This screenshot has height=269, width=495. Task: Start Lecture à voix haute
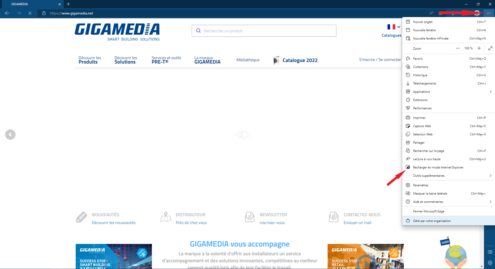point(448,159)
